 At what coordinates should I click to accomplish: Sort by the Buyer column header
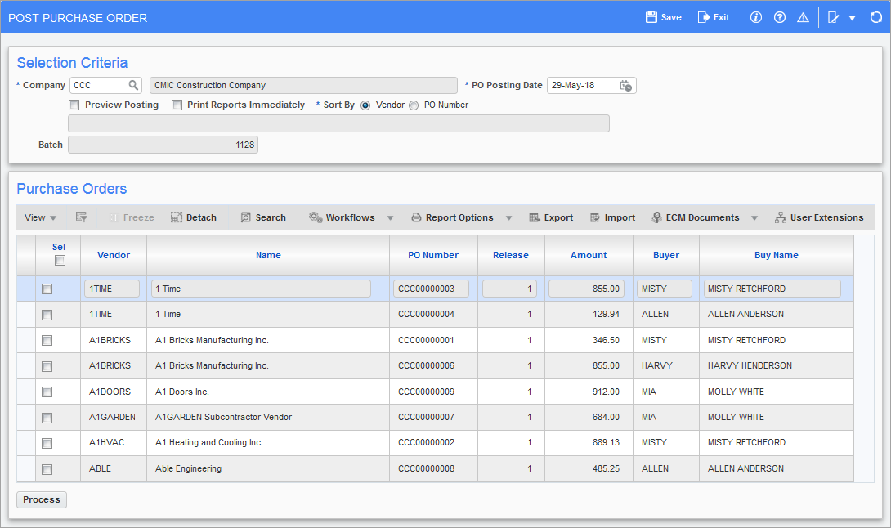click(666, 255)
